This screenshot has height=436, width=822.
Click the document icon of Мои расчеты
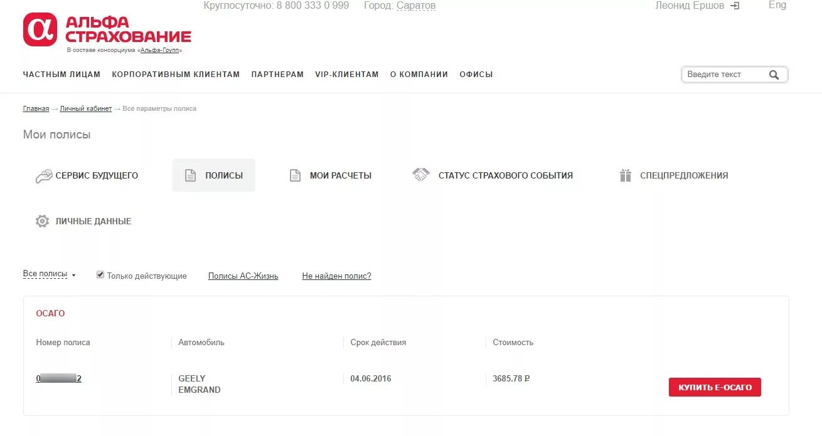coord(295,176)
